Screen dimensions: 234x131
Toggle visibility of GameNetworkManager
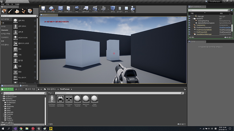click(189, 34)
